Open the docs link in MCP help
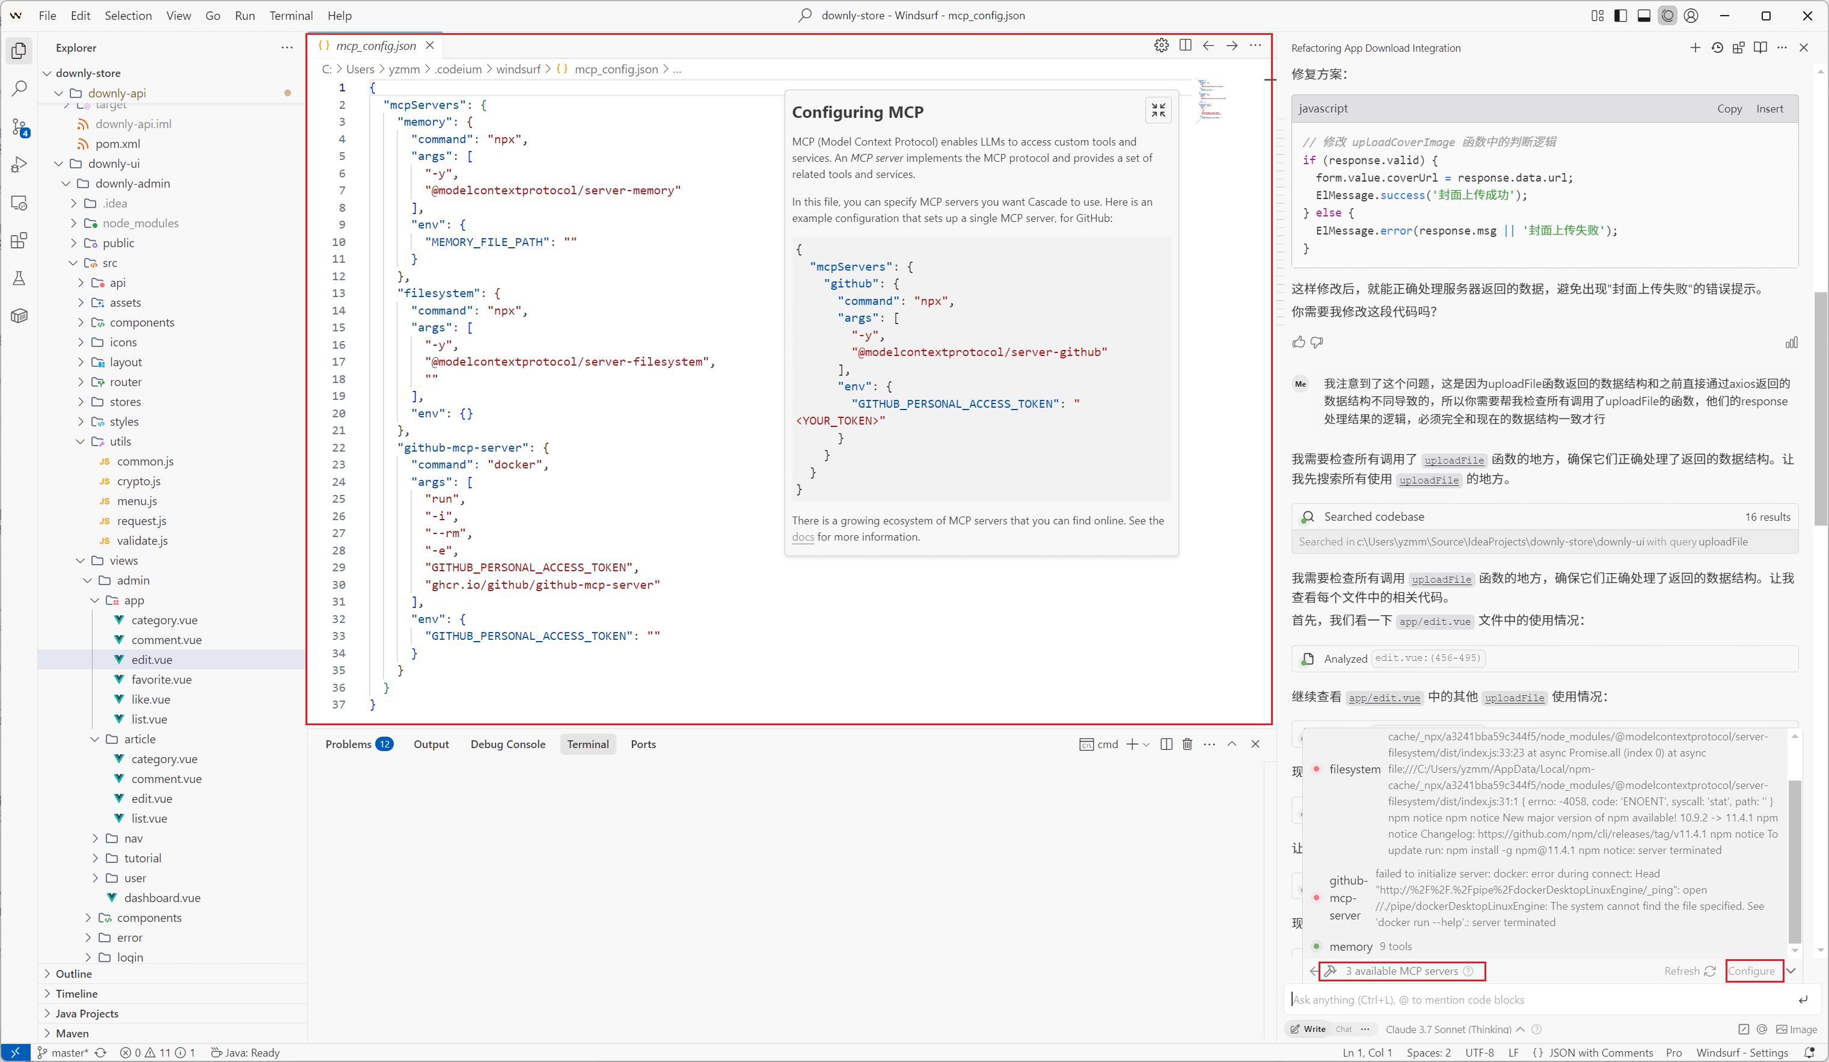This screenshot has width=1829, height=1062. tap(803, 536)
